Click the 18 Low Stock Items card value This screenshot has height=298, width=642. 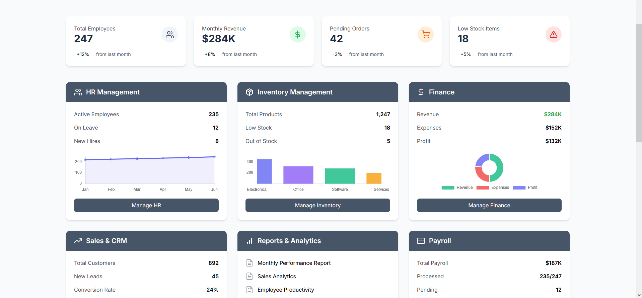463,39
